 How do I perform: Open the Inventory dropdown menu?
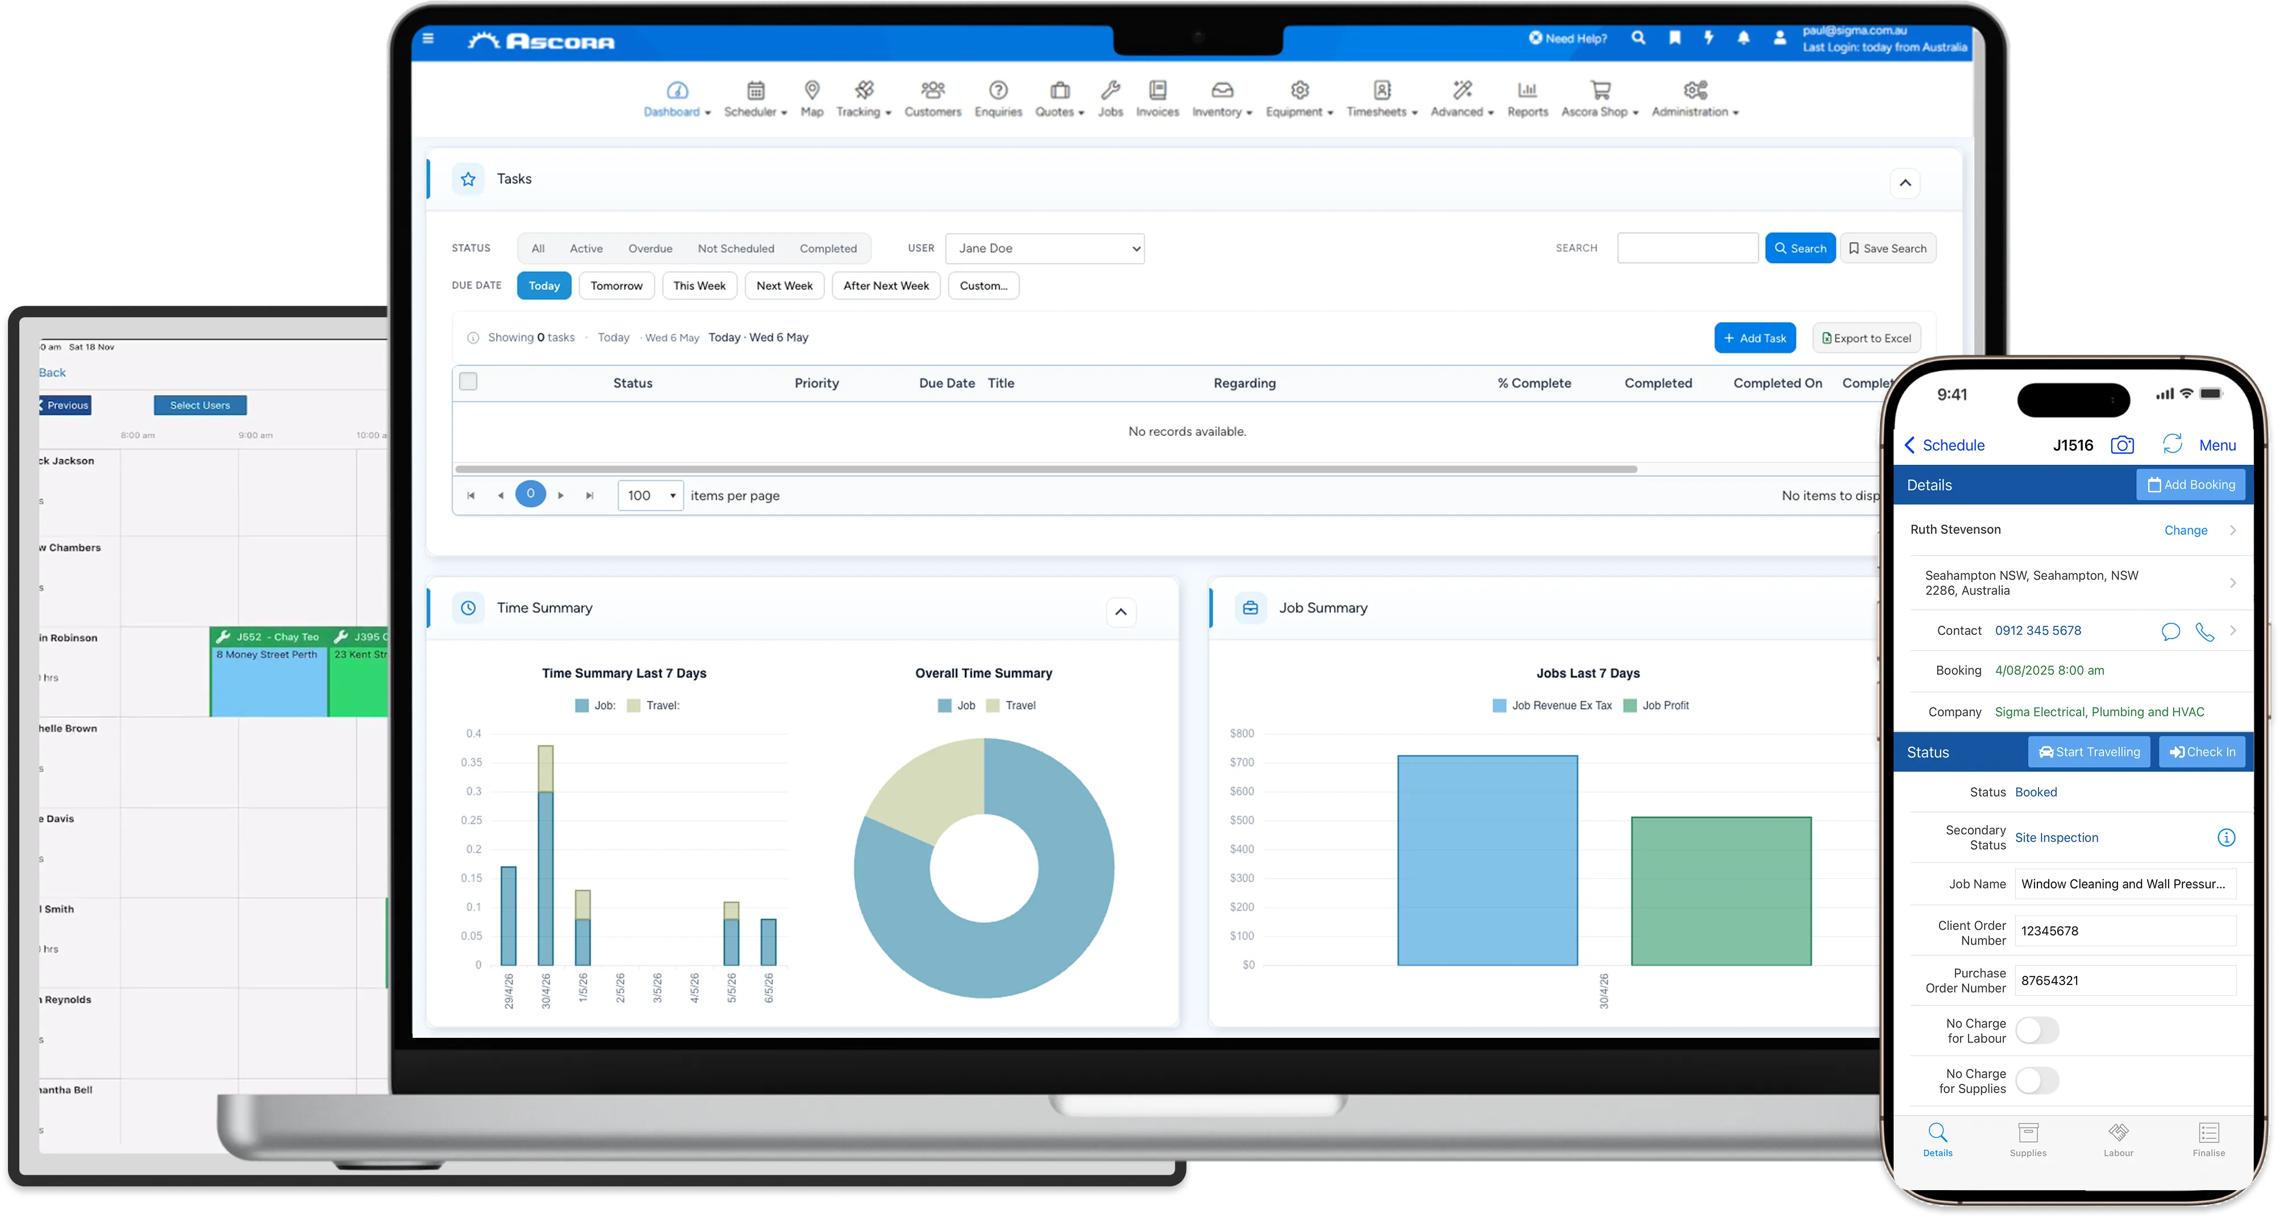pyautogui.click(x=1222, y=99)
